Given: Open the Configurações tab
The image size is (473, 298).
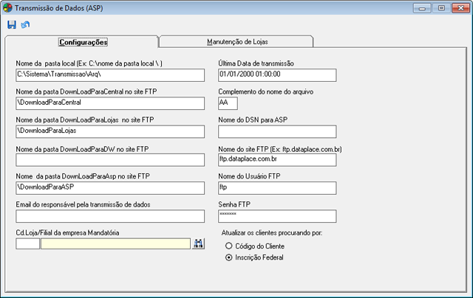Looking at the screenshot, I should 83,41.
